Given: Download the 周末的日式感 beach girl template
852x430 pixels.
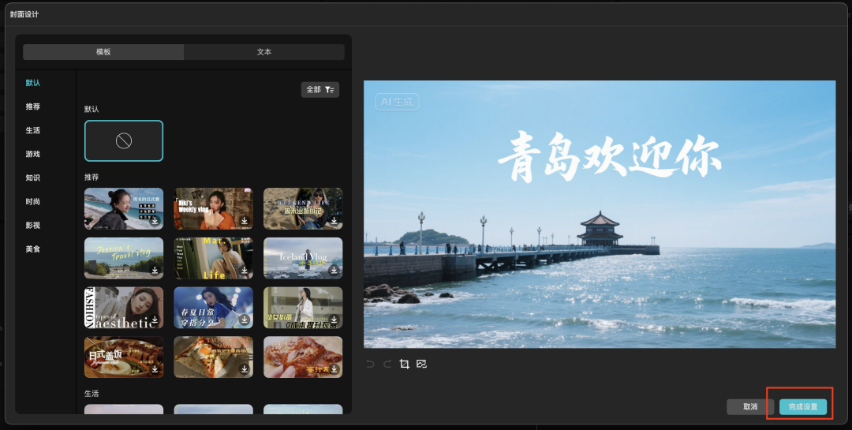Looking at the screenshot, I should (155, 221).
